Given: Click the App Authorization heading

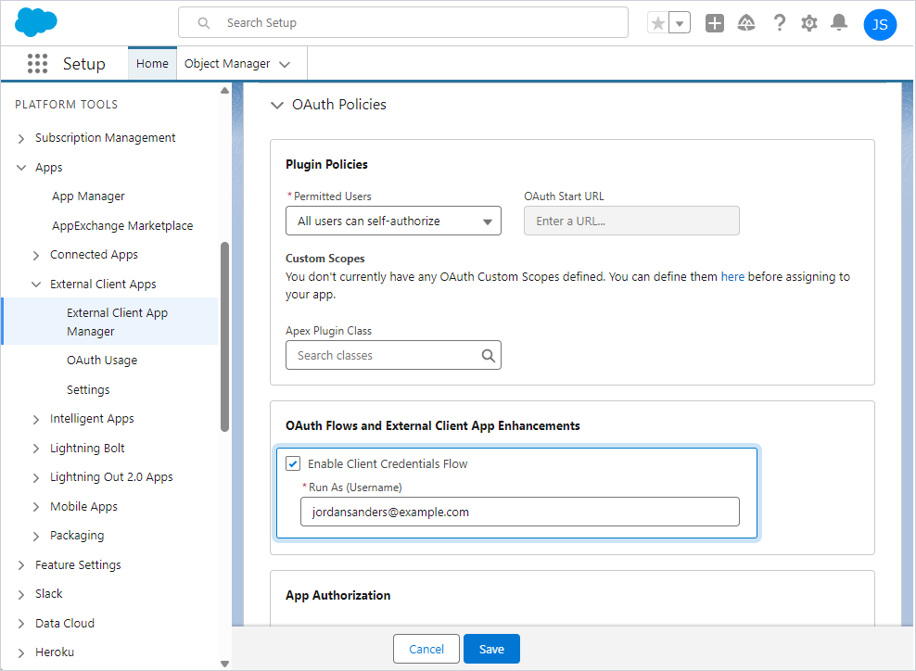Looking at the screenshot, I should (x=338, y=596).
